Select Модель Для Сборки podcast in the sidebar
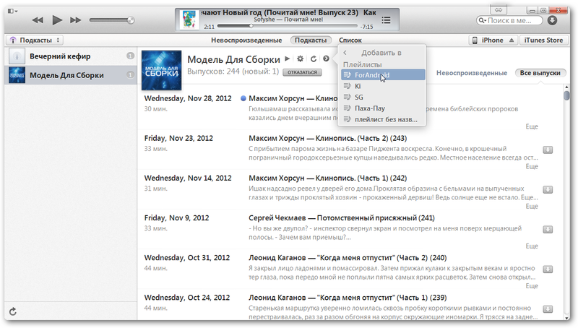The width and height of the screenshot is (578, 328). click(x=71, y=75)
